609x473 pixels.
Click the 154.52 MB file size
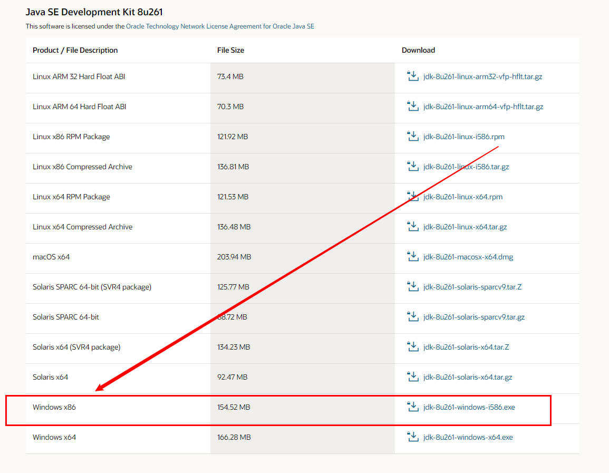point(234,408)
